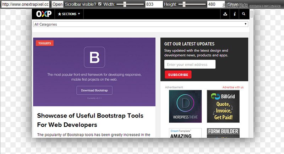Open the Sections menu
284x154 pixels.
pos(69,14)
